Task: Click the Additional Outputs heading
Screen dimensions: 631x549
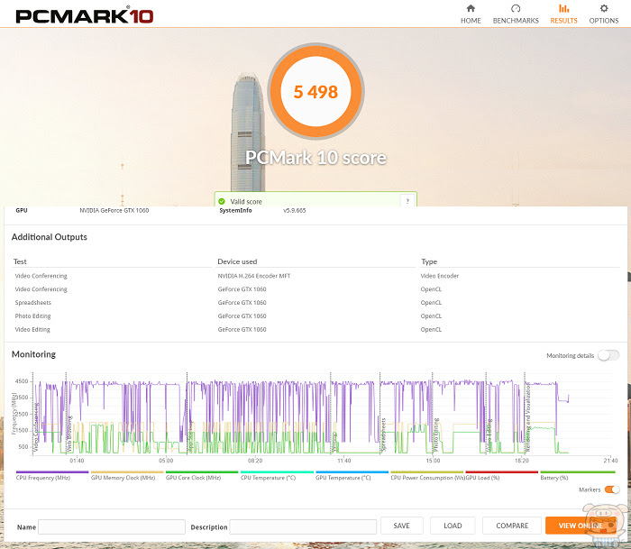Action: (x=49, y=237)
